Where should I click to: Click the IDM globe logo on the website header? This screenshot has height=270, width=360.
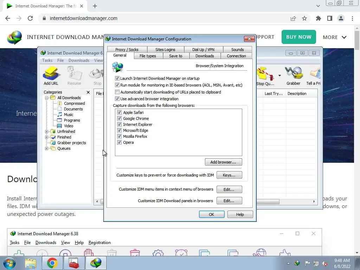click(x=14, y=37)
